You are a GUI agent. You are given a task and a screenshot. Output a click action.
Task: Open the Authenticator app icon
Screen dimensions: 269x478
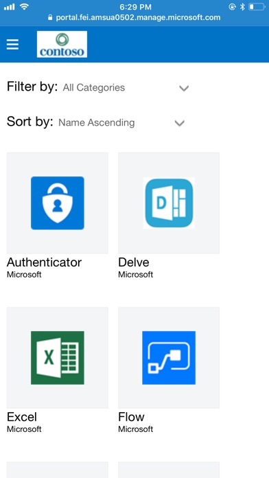(x=57, y=203)
